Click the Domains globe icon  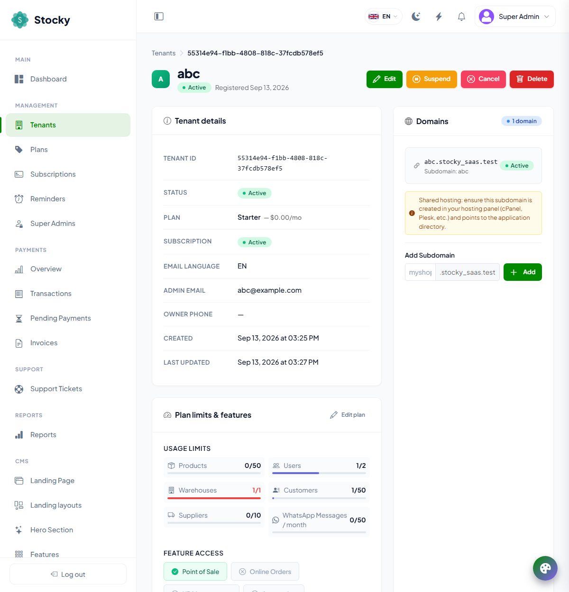coord(409,121)
